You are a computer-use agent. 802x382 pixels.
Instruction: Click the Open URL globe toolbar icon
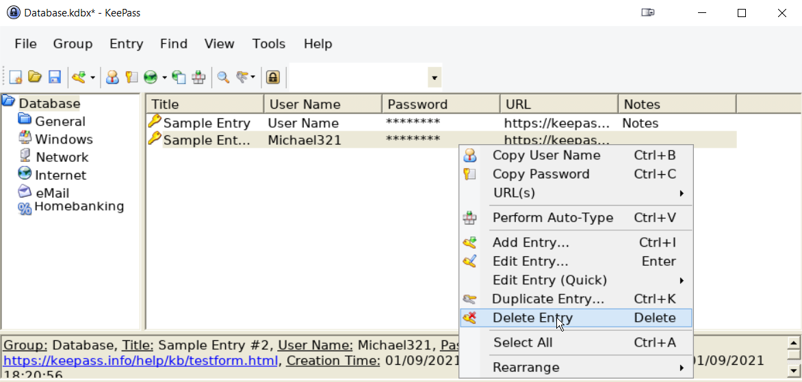point(151,77)
